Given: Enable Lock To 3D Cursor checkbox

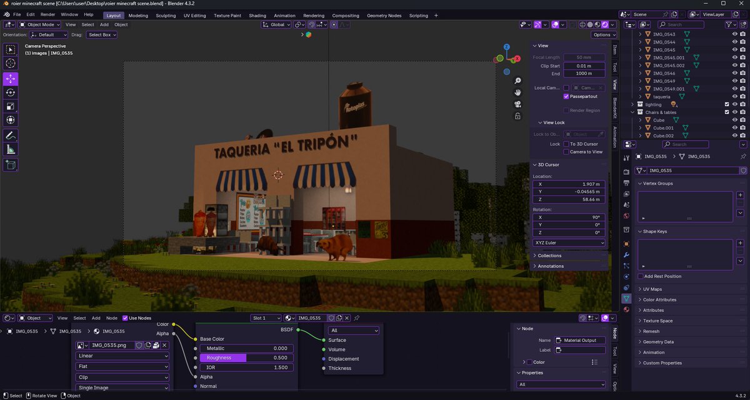Looking at the screenshot, I should pos(566,144).
